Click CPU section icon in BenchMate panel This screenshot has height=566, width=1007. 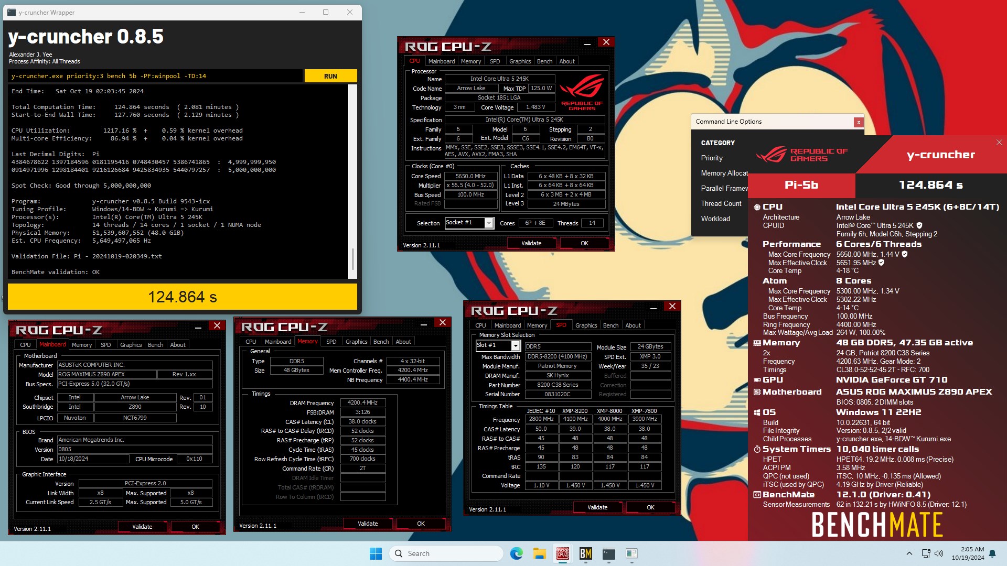click(757, 207)
